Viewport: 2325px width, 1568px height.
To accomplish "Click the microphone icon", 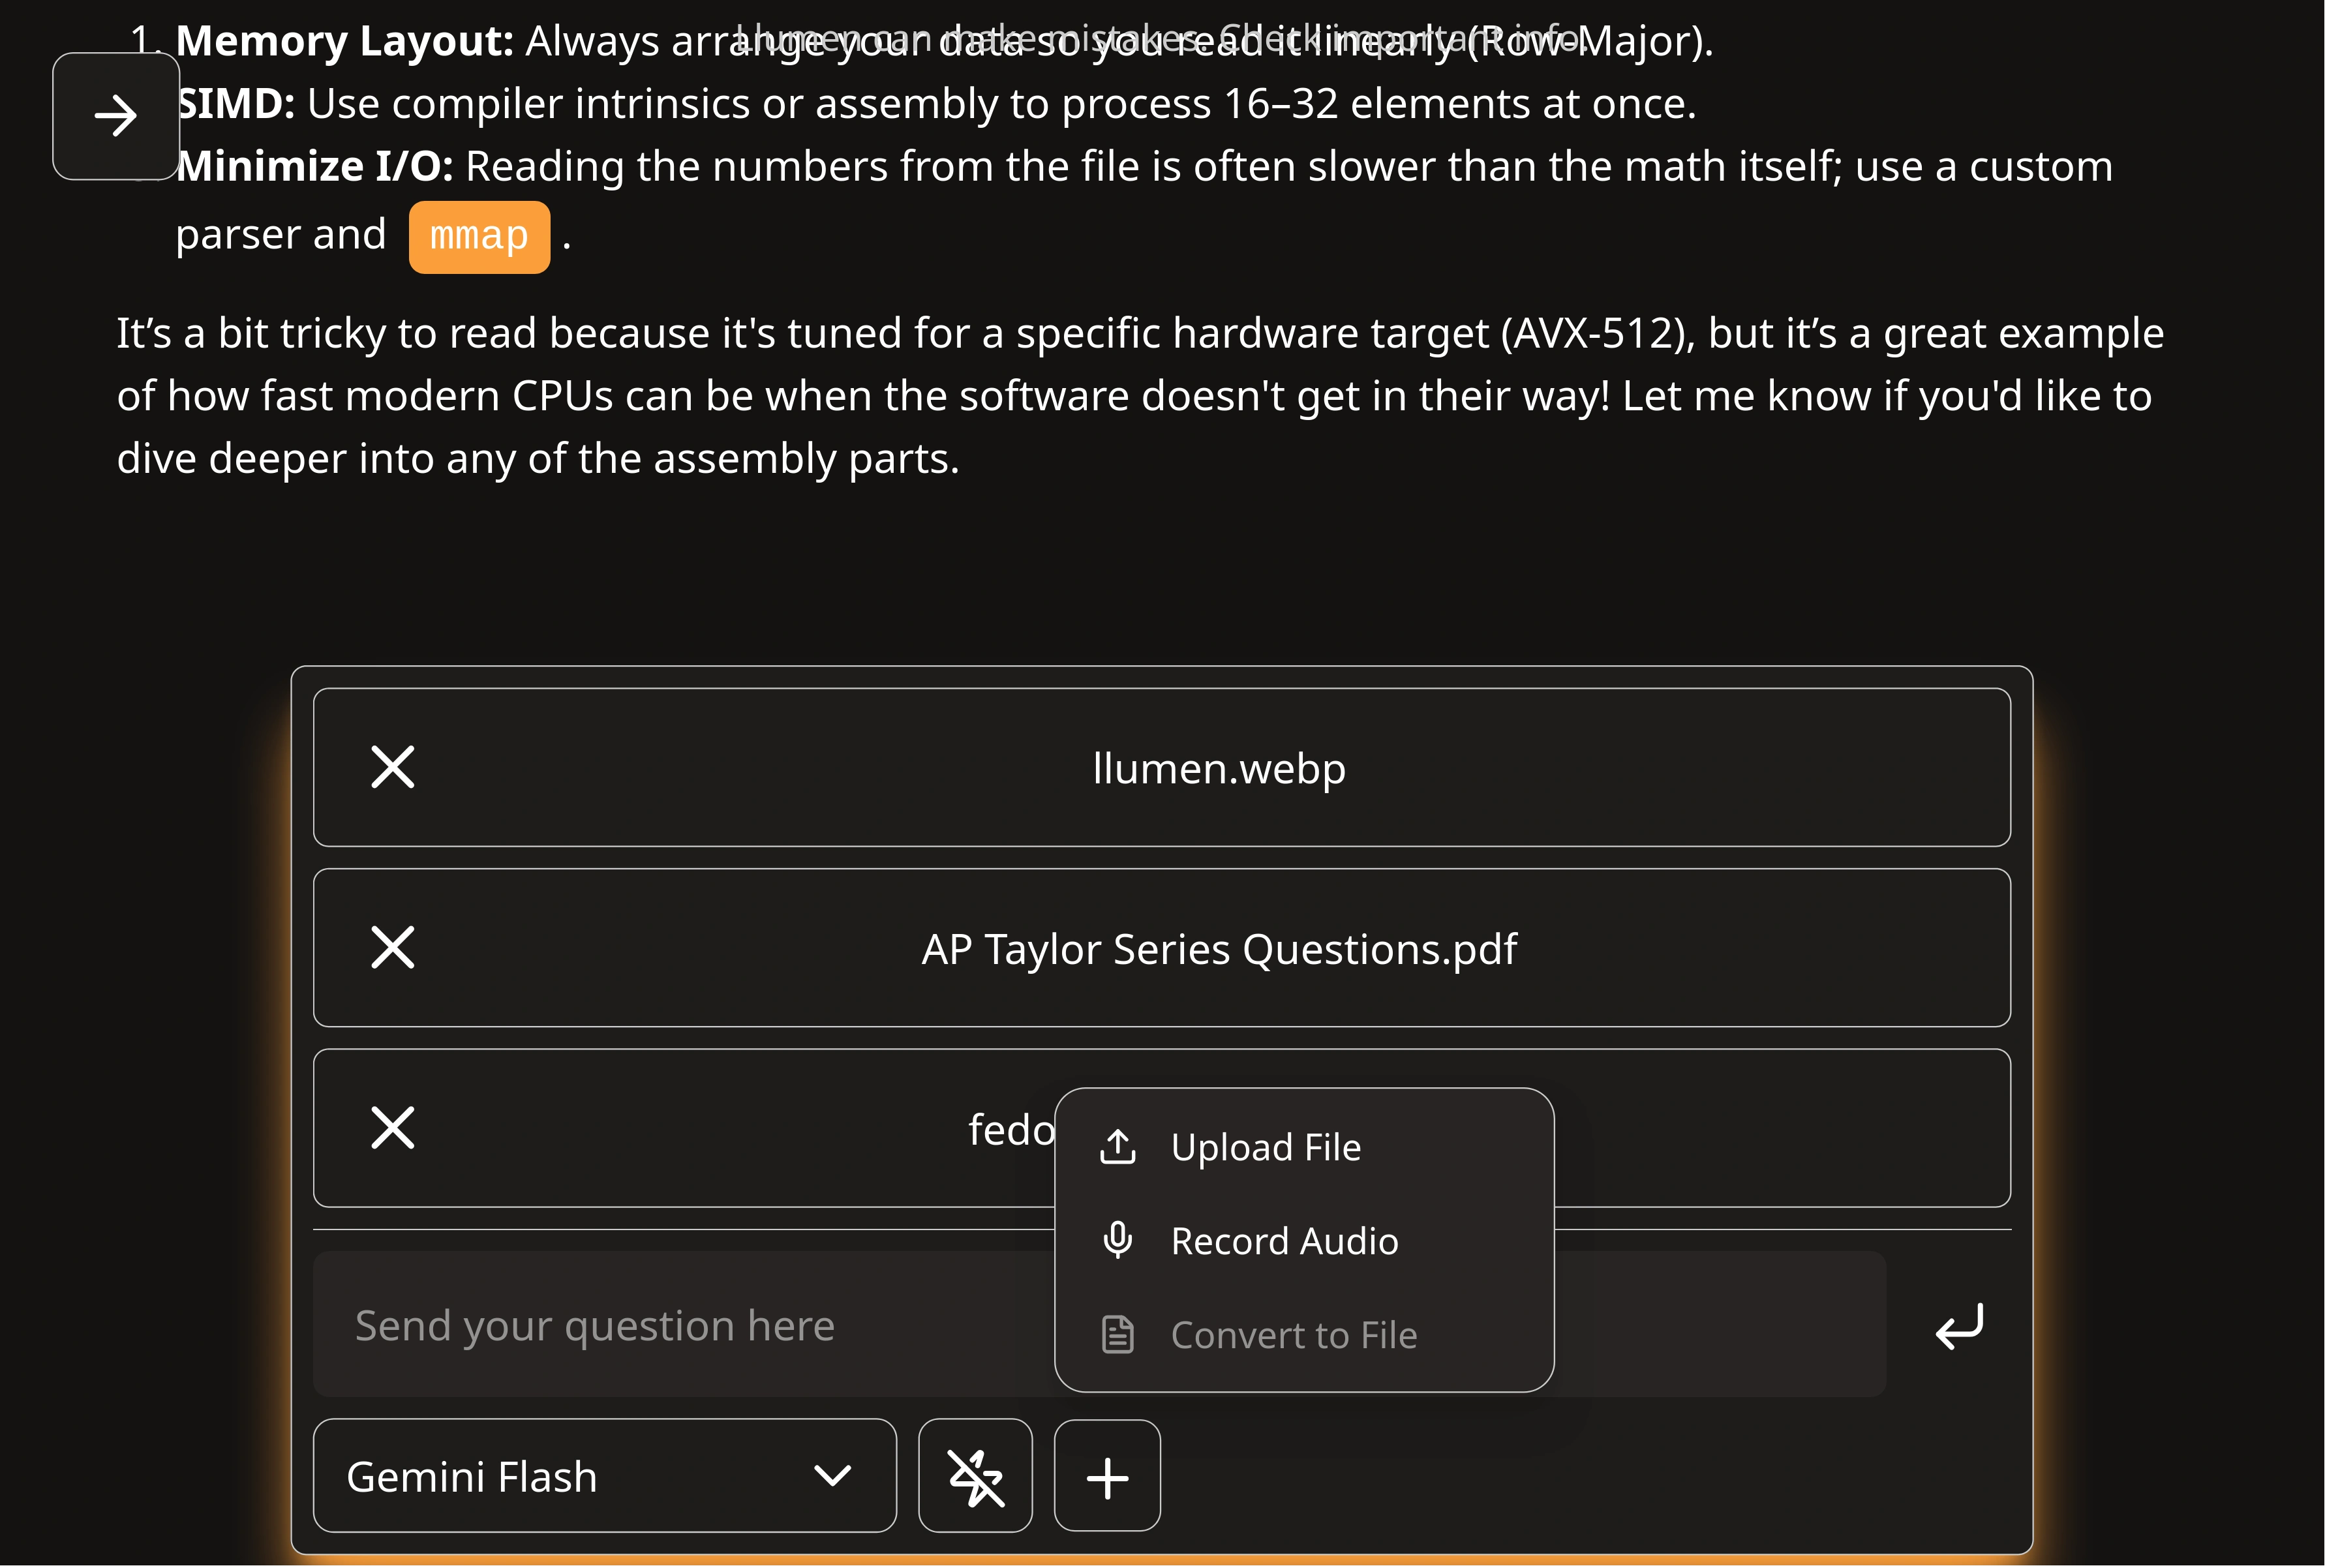I will 1117,1240.
